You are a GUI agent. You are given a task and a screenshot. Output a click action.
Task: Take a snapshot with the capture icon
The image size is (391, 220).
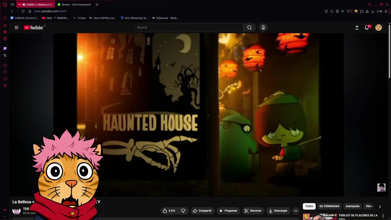pyautogui.click(x=332, y=11)
